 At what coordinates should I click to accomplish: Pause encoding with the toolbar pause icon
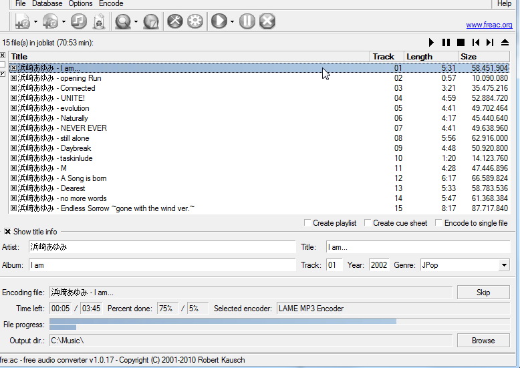[247, 21]
